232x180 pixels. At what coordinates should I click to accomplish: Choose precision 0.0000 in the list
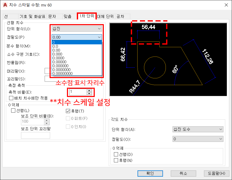(x=77, y=58)
